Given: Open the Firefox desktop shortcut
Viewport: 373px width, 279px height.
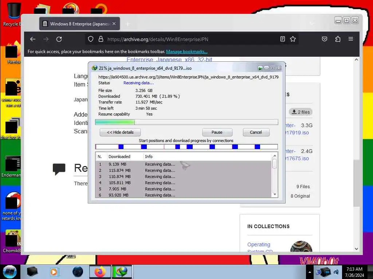Looking at the screenshot, I should tap(12, 53).
